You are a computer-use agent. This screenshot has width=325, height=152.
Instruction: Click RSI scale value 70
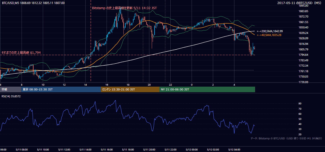click(x=300, y=109)
